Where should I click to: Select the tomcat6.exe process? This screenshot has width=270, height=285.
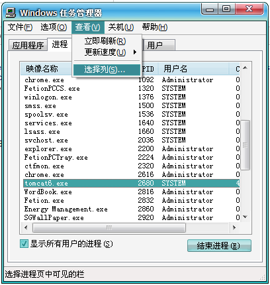(132, 184)
